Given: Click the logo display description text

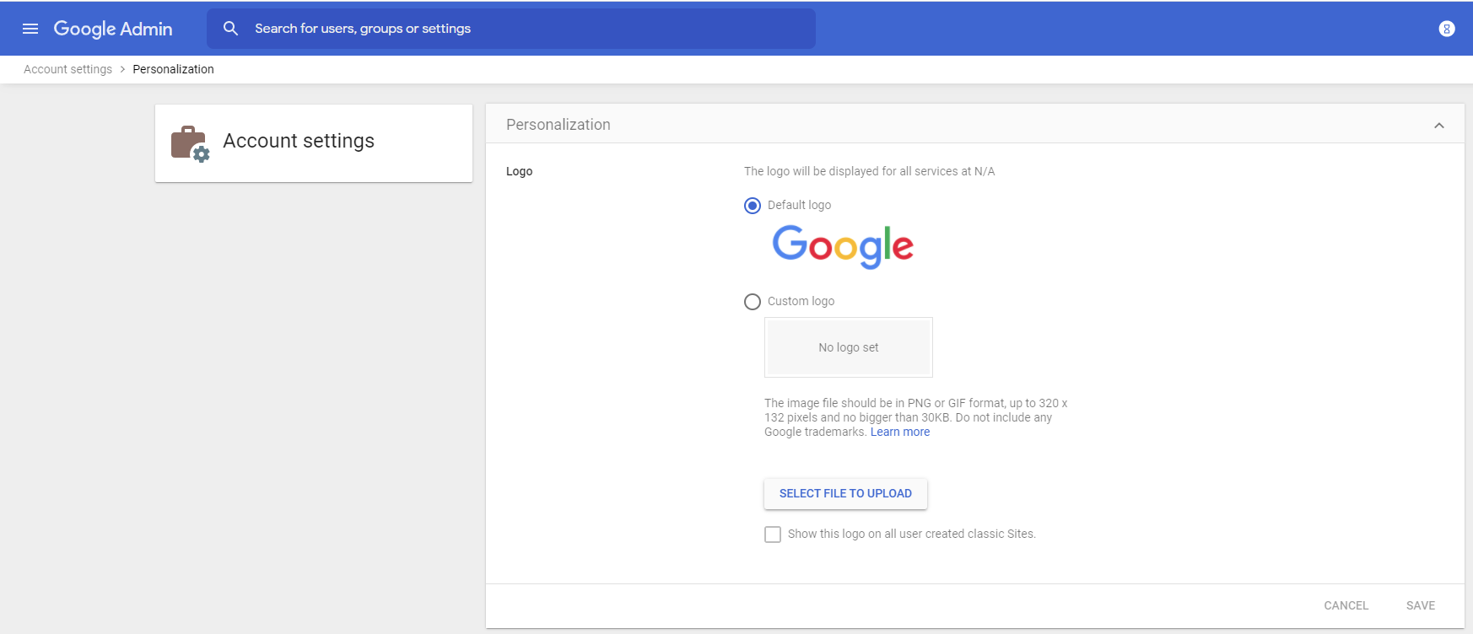Looking at the screenshot, I should pos(870,171).
